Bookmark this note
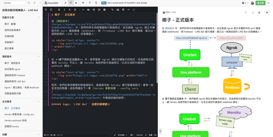This screenshot has height=137, width=273. 253,13
